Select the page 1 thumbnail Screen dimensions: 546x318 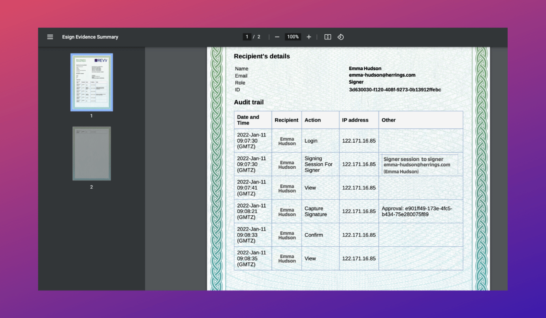click(91, 82)
